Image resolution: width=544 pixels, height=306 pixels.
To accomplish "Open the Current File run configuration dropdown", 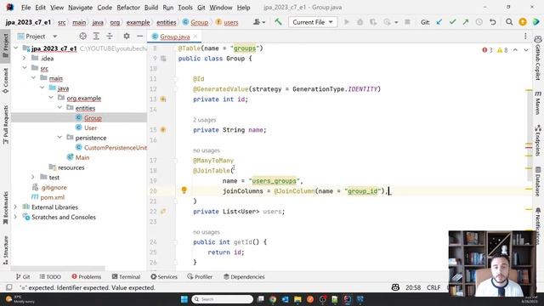I will (x=313, y=22).
